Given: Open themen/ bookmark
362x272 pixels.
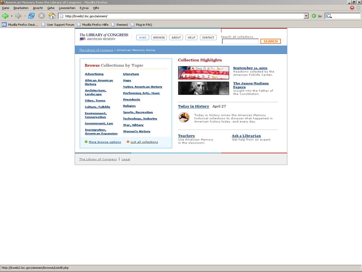Looking at the screenshot, I should click(x=120, y=25).
